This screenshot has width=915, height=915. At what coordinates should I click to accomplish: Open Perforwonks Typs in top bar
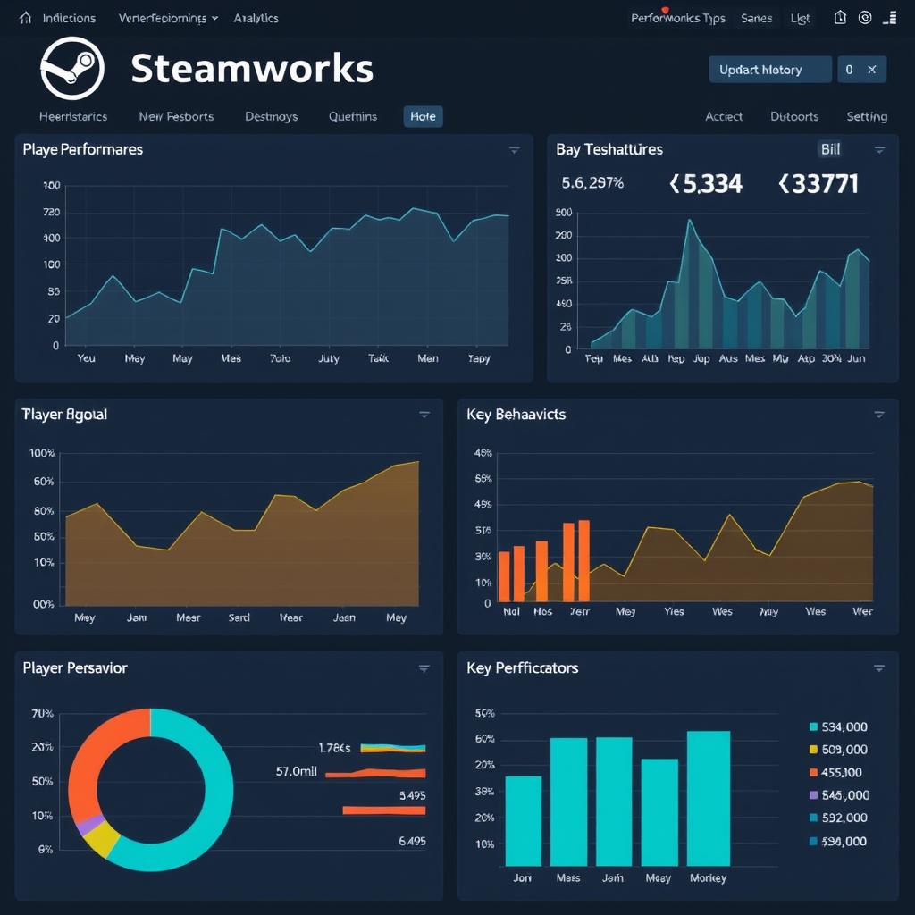click(x=678, y=19)
